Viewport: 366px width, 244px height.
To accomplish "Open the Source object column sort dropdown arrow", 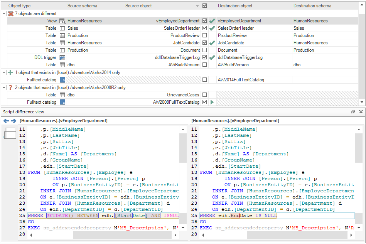I will (197, 6).
